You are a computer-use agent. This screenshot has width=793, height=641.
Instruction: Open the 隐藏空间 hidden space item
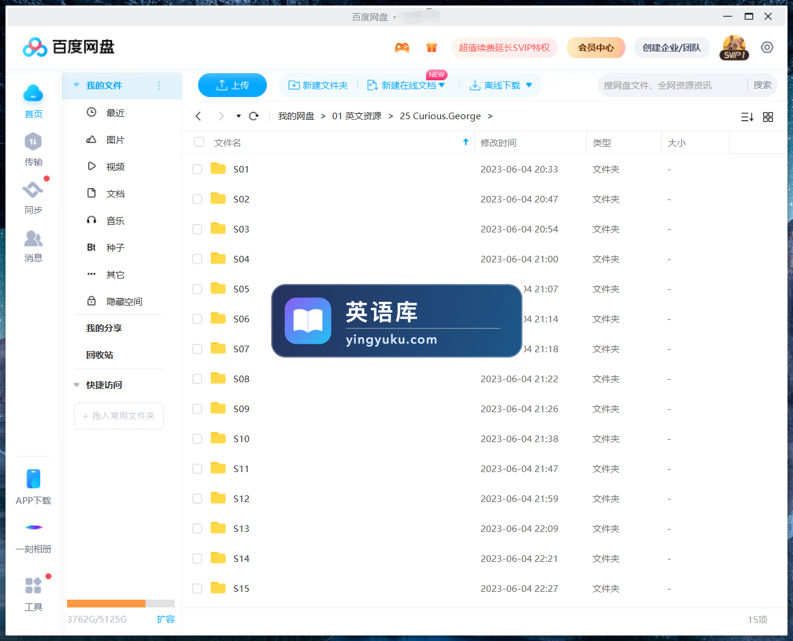pyautogui.click(x=124, y=301)
